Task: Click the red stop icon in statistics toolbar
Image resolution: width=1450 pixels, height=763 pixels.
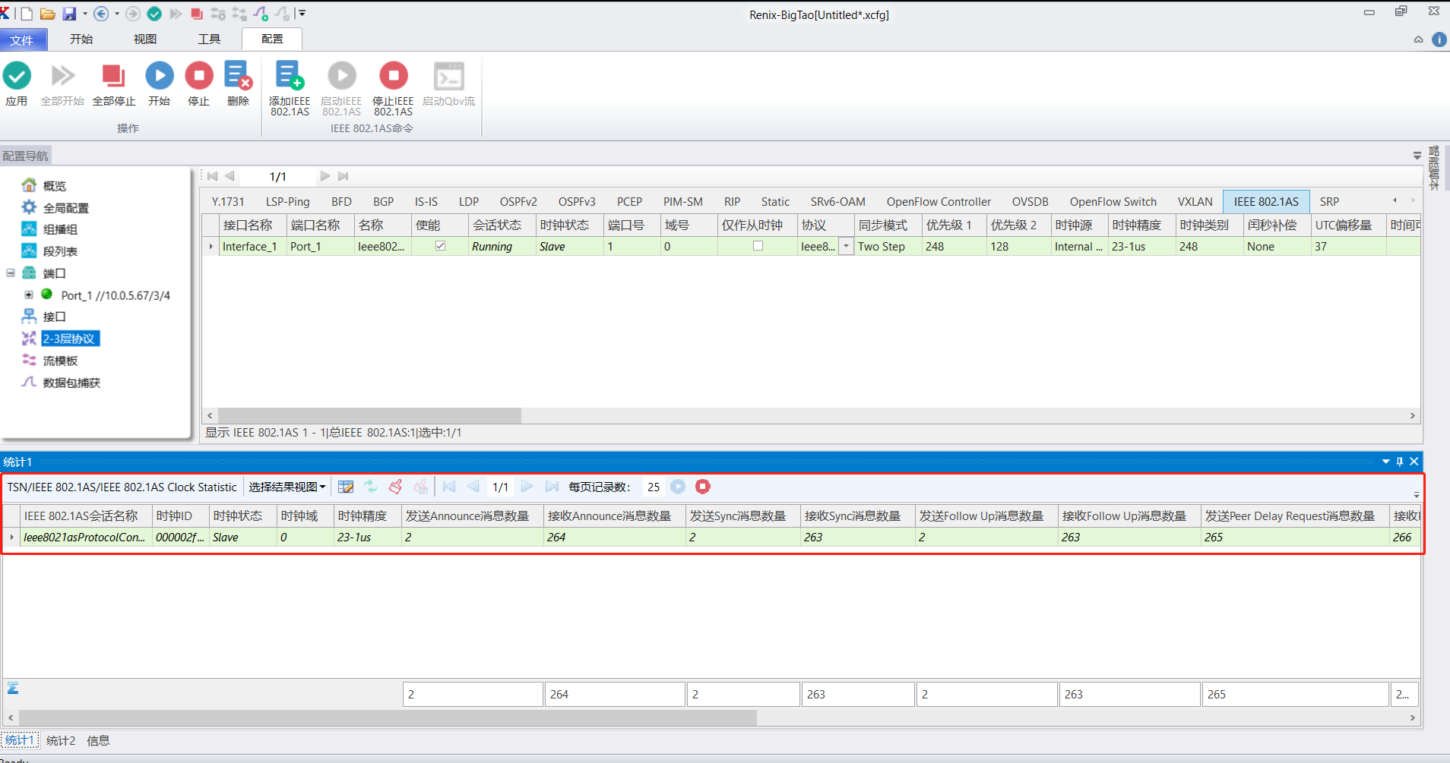Action: point(703,487)
